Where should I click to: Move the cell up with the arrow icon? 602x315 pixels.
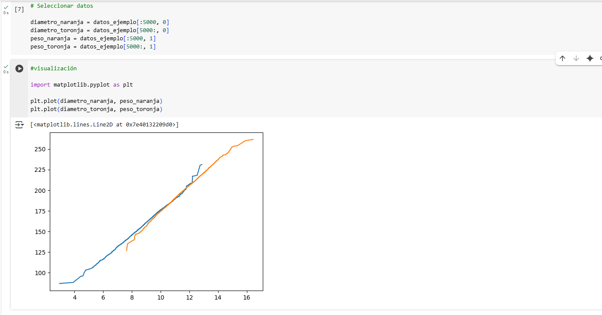point(562,58)
